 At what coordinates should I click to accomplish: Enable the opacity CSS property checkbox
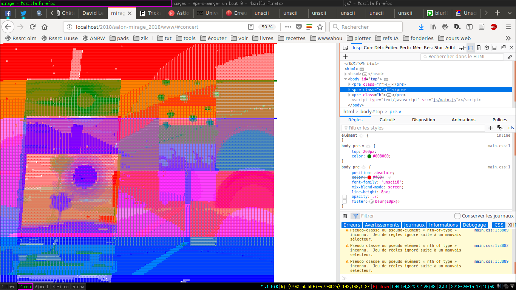[345, 197]
